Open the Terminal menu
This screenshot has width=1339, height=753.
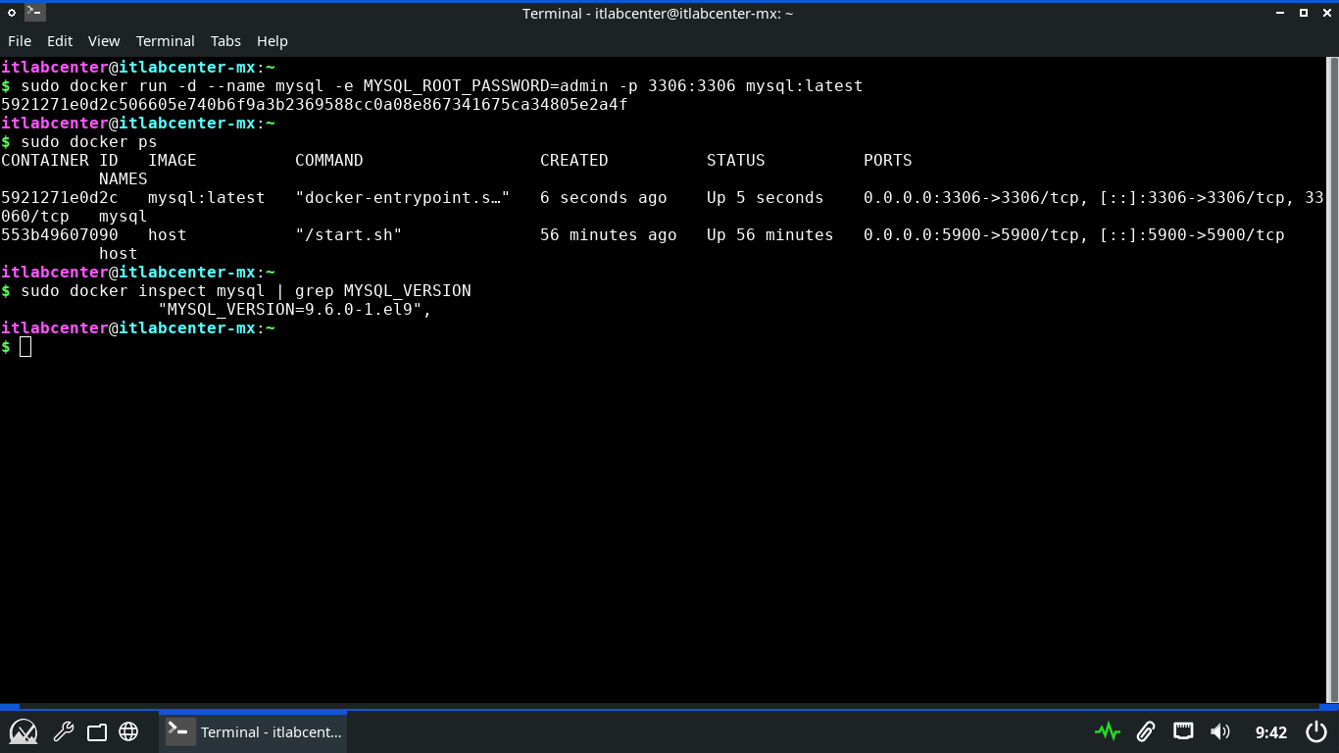click(165, 41)
